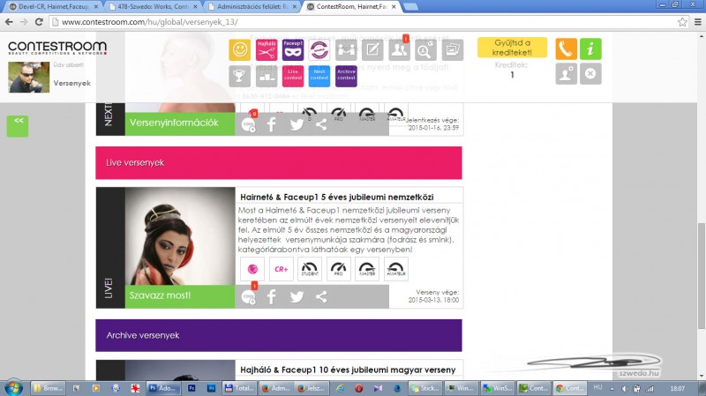
Task: Click Cool icon with badge in LIVE card
Action: pos(248,296)
